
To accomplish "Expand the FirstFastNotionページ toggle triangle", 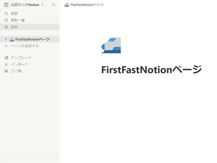I will pos(6,39).
